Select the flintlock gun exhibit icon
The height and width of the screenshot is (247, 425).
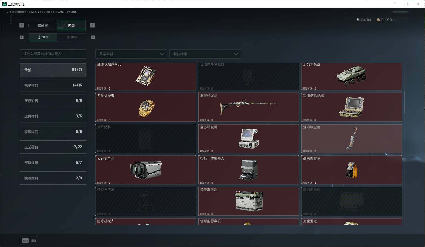click(249, 106)
